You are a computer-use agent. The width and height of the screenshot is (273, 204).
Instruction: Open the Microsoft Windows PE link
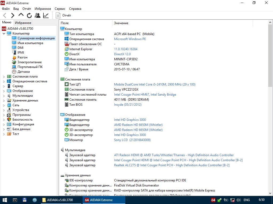[x=130, y=39]
